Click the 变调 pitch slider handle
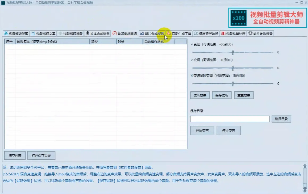The width and height of the screenshot is (308, 194). pyautogui.click(x=233, y=68)
